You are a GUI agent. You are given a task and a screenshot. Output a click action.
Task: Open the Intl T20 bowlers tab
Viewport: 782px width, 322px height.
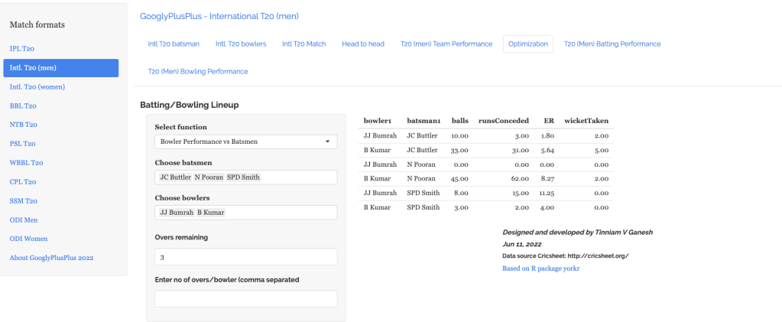coord(241,44)
